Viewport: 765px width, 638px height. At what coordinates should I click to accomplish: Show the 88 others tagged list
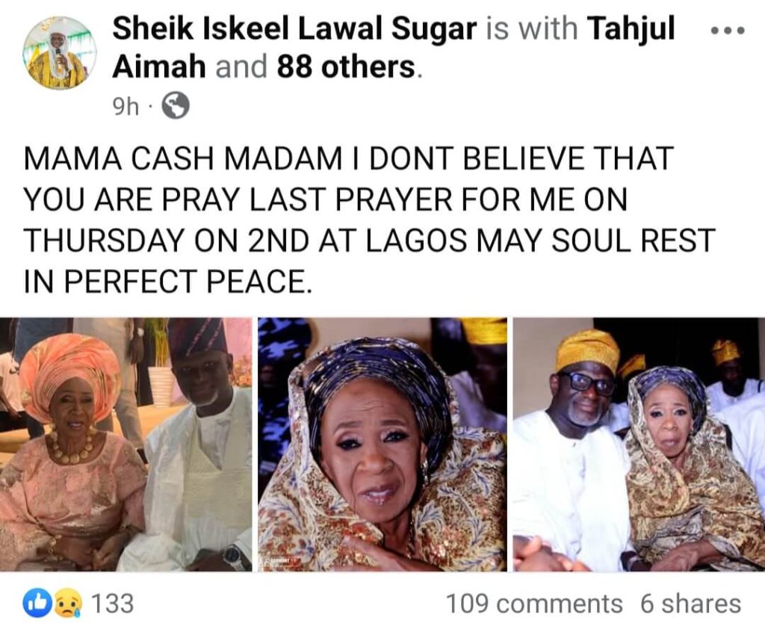point(347,66)
